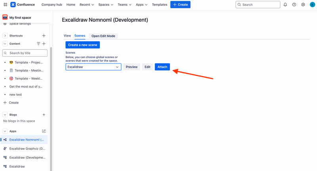Click the plus icon beside sidebar Create

coord(5,103)
